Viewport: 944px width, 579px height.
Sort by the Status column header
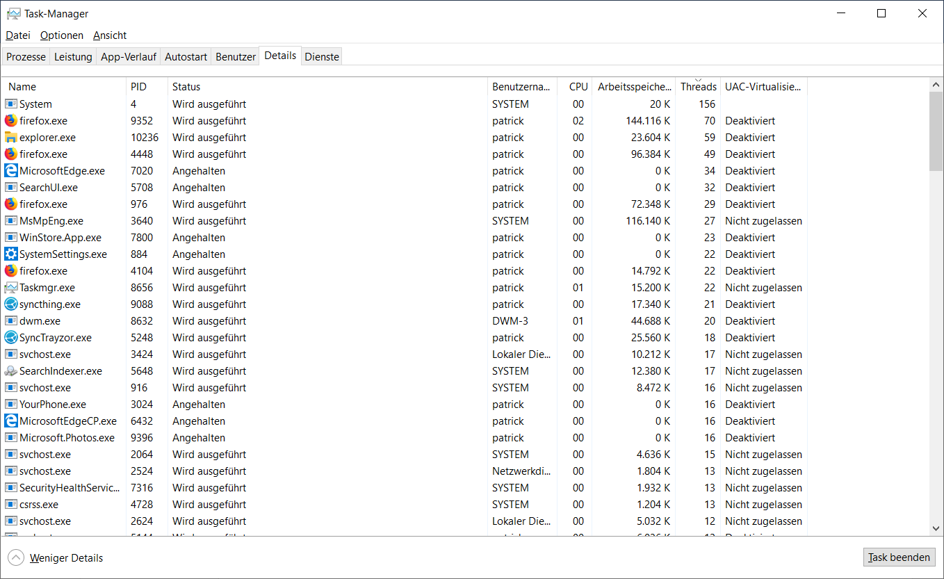(328, 87)
